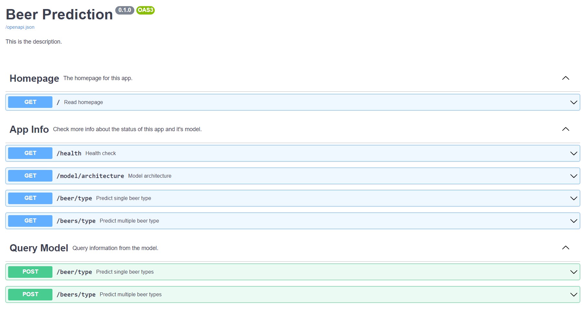Click the App Info section heading

(x=29, y=130)
